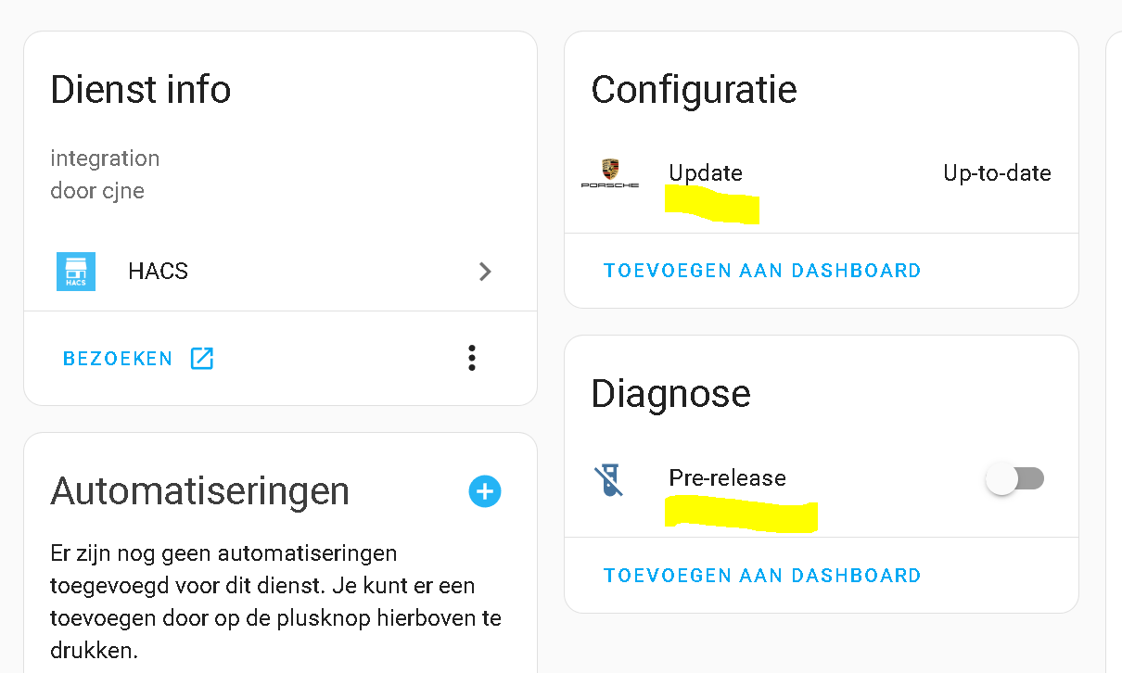Open the Update entity label

[x=706, y=173]
